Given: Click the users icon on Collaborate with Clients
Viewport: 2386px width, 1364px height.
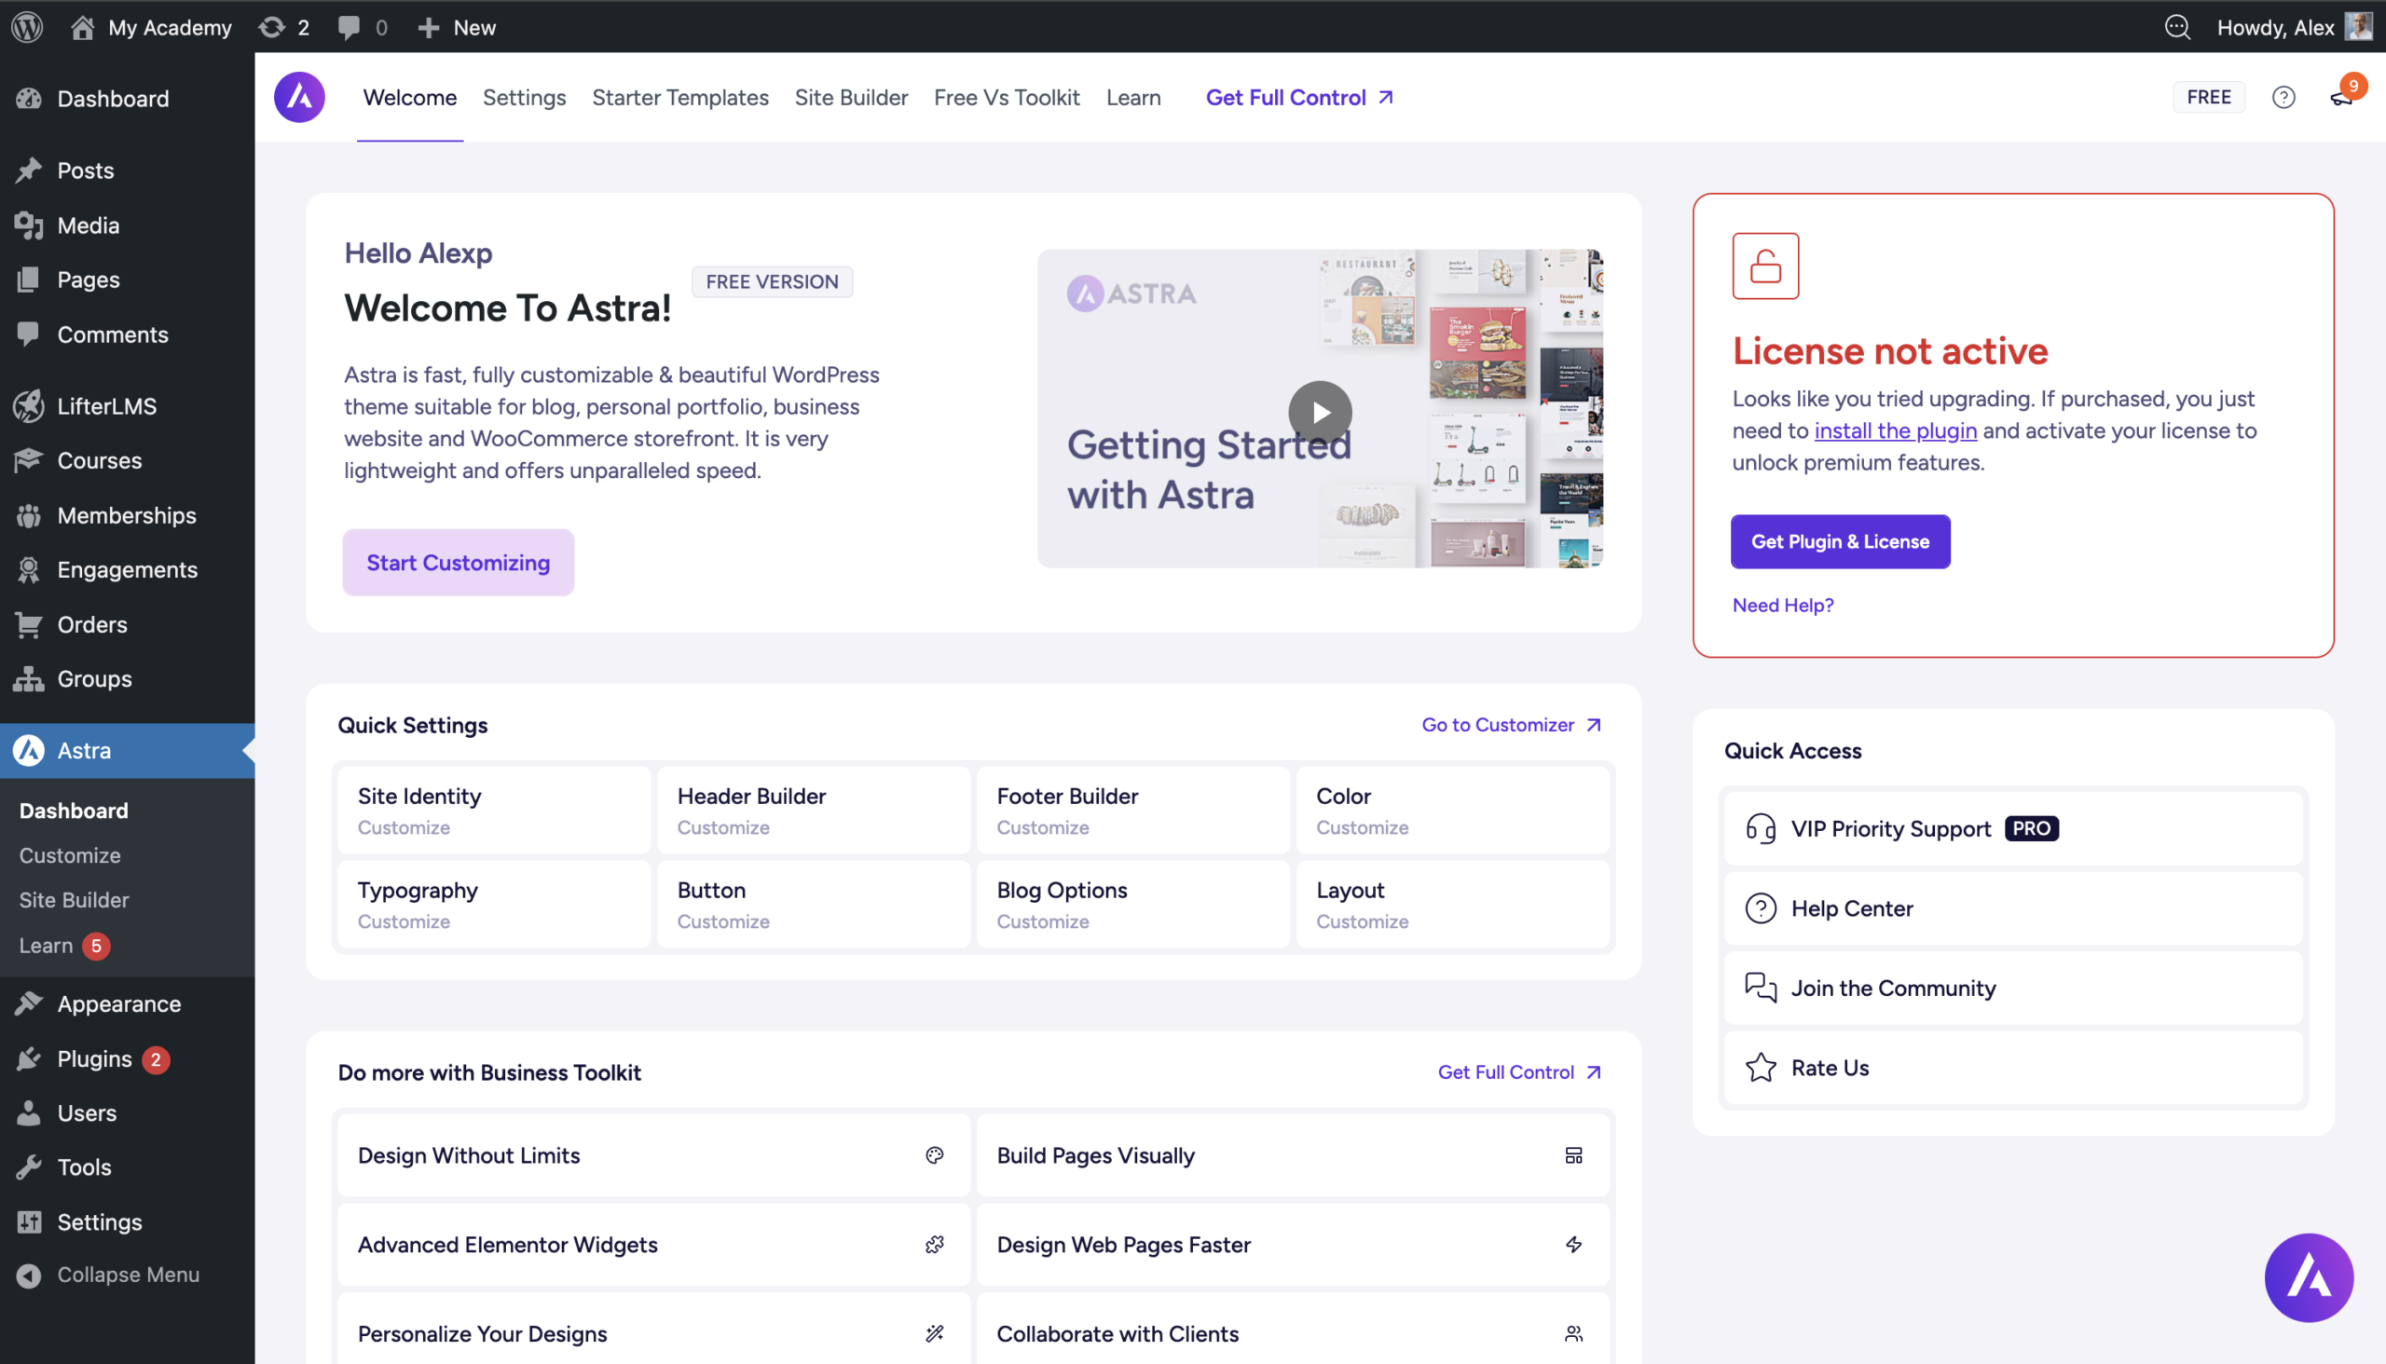Looking at the screenshot, I should (x=1573, y=1333).
